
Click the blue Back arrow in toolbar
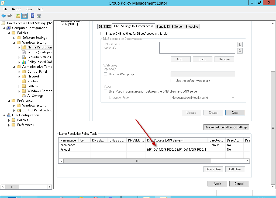coord(4,16)
